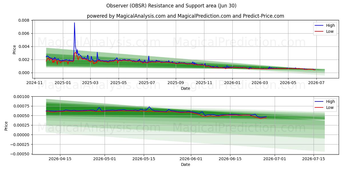Screen dimensions: 343x171
Task: Click the −0.00025 y-axis label on bottom chart
Action: click(20, 144)
